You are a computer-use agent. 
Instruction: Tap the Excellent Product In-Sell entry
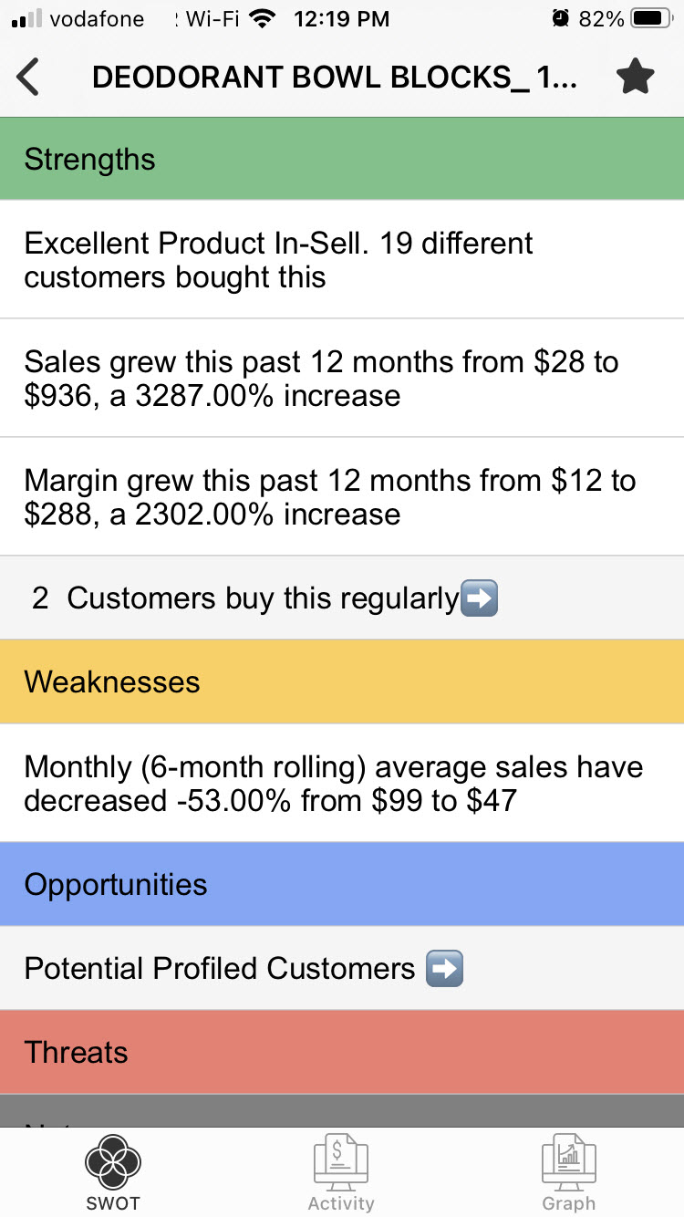[x=342, y=260]
